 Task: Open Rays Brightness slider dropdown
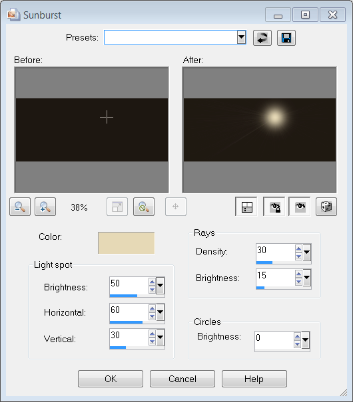point(306,277)
